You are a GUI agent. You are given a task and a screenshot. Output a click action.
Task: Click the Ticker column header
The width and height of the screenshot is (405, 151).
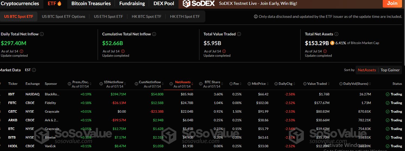(13, 84)
